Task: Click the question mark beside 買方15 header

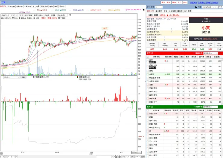Action: (194, 53)
